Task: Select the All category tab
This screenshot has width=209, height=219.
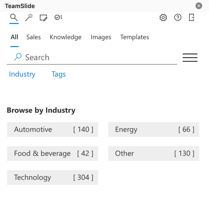Action: pos(14,37)
